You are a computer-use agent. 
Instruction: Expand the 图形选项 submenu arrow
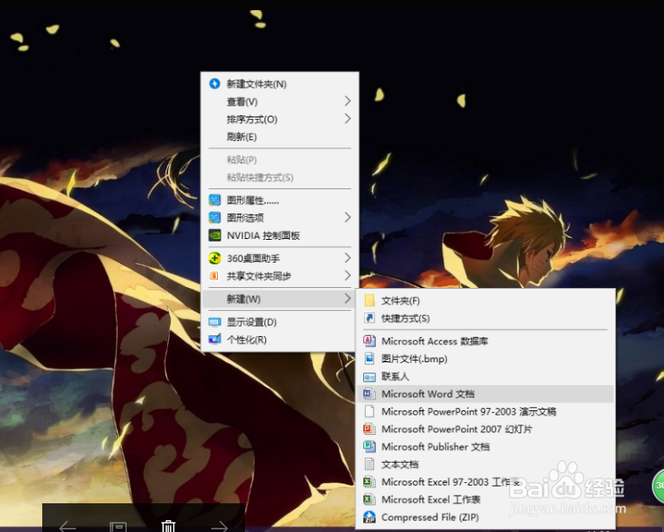pyautogui.click(x=348, y=218)
